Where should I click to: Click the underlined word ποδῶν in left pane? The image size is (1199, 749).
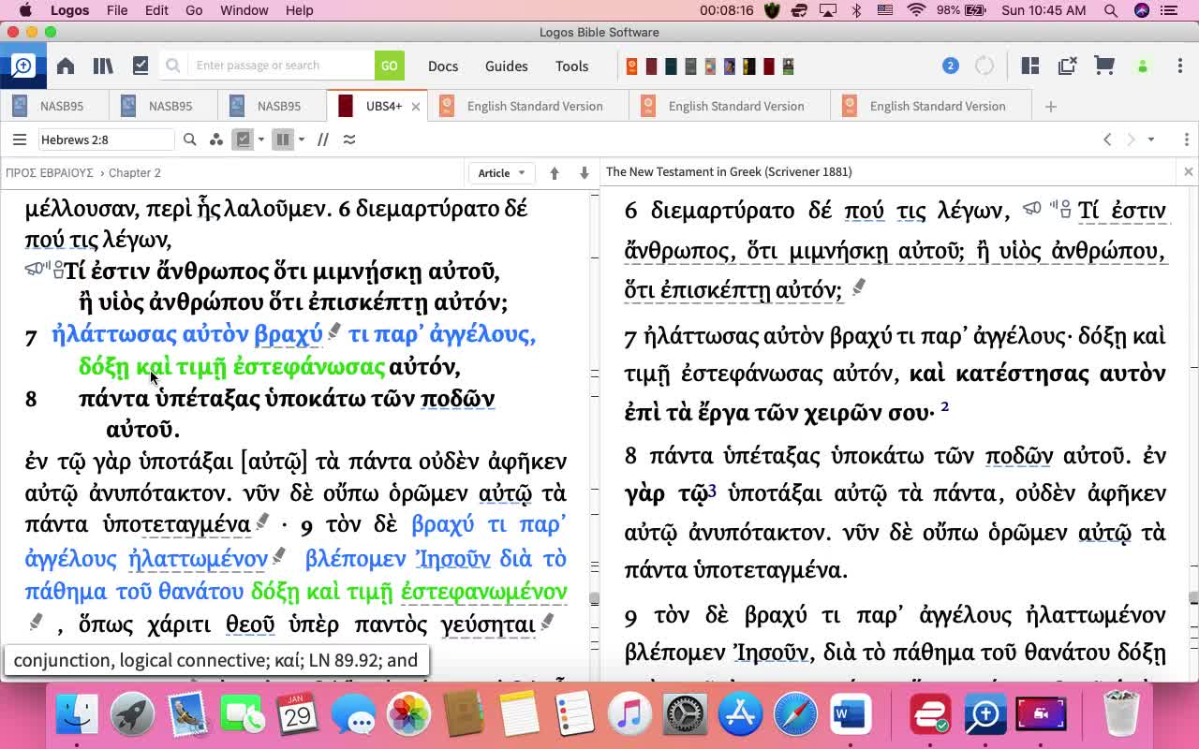click(x=457, y=399)
